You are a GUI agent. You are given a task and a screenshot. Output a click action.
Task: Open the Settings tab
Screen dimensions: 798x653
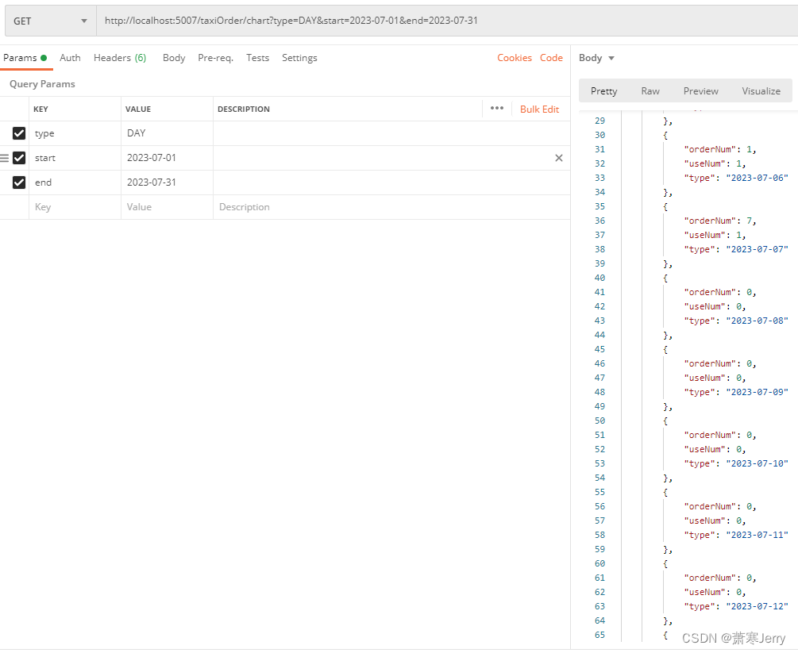coord(299,58)
